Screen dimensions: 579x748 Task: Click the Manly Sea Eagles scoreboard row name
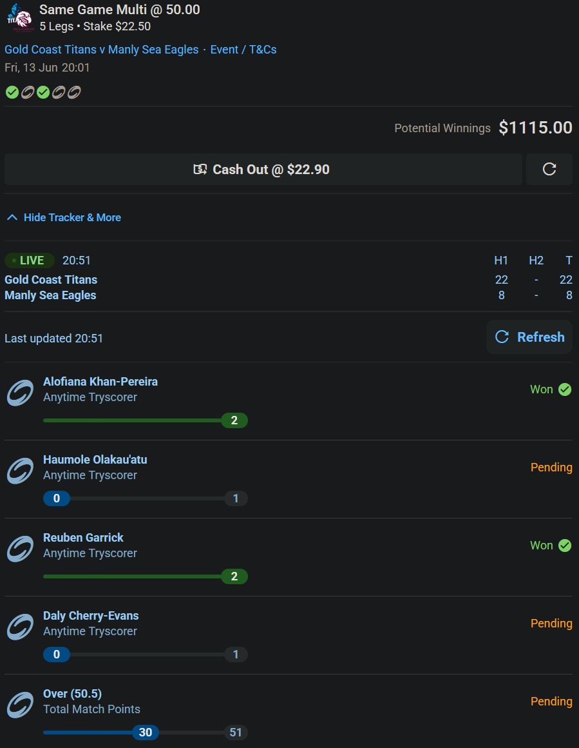click(50, 295)
